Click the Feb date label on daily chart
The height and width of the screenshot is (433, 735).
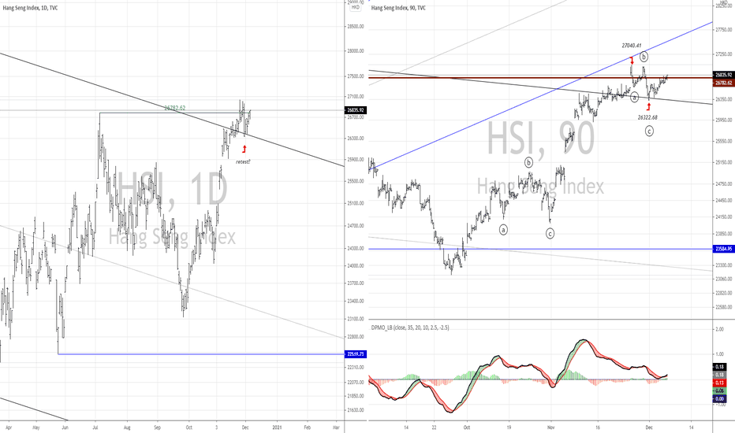pyautogui.click(x=308, y=427)
